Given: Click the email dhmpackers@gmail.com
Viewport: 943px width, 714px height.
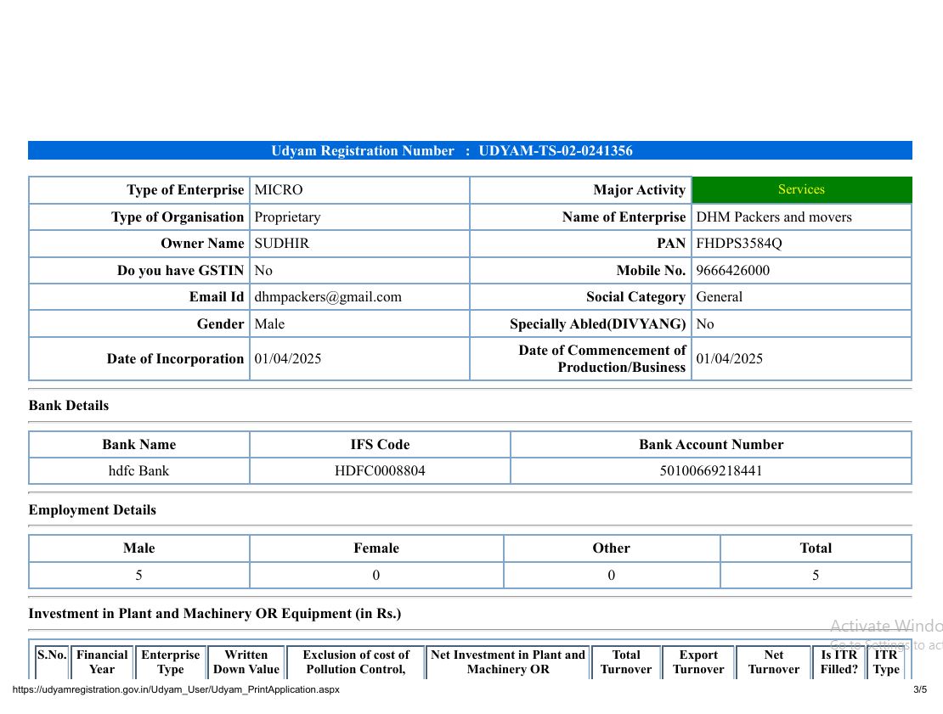Looking at the screenshot, I should point(328,297).
